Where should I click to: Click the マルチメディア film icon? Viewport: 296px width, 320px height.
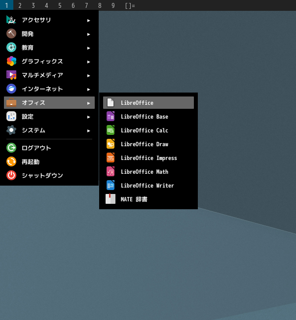11,75
